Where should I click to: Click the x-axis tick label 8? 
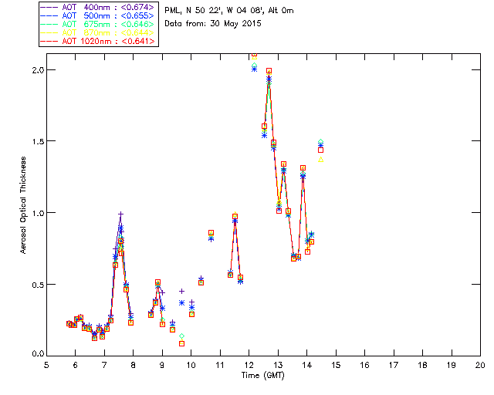click(134, 365)
